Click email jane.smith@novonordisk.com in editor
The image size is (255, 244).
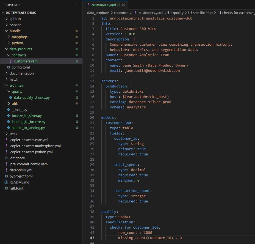pos(152,70)
